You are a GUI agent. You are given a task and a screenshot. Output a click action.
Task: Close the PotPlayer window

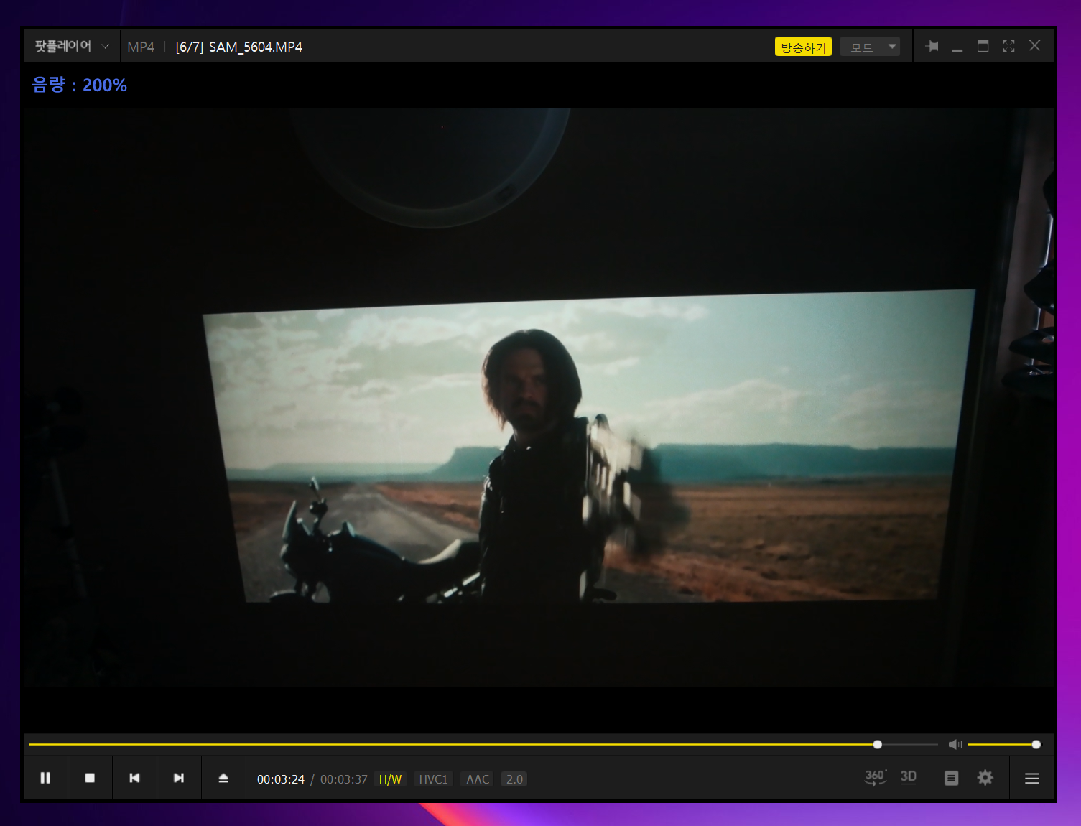tap(1034, 46)
